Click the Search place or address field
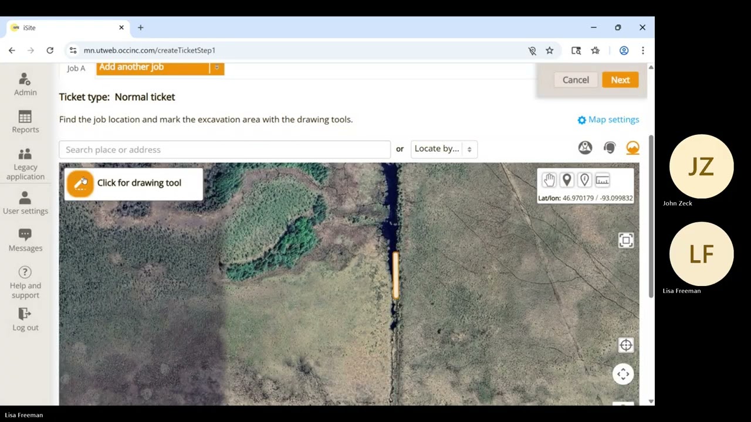This screenshot has height=422, width=751. pos(225,149)
